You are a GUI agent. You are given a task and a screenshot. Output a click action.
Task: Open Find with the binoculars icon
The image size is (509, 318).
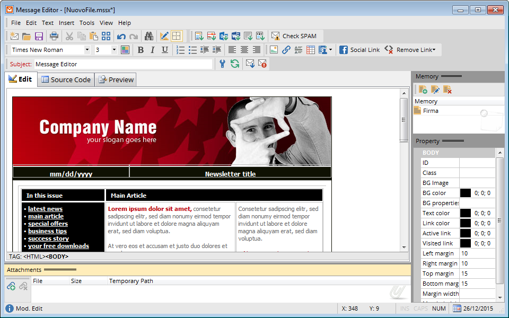pos(149,36)
